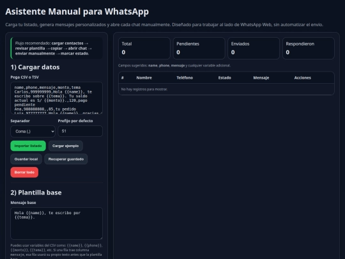Click inside the Mensaje base textarea
The image size is (345, 259).
(x=56, y=223)
